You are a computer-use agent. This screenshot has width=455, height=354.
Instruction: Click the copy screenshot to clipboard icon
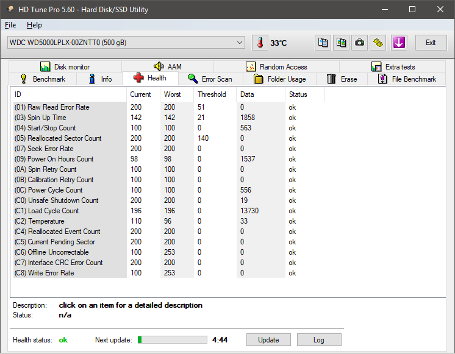point(342,43)
